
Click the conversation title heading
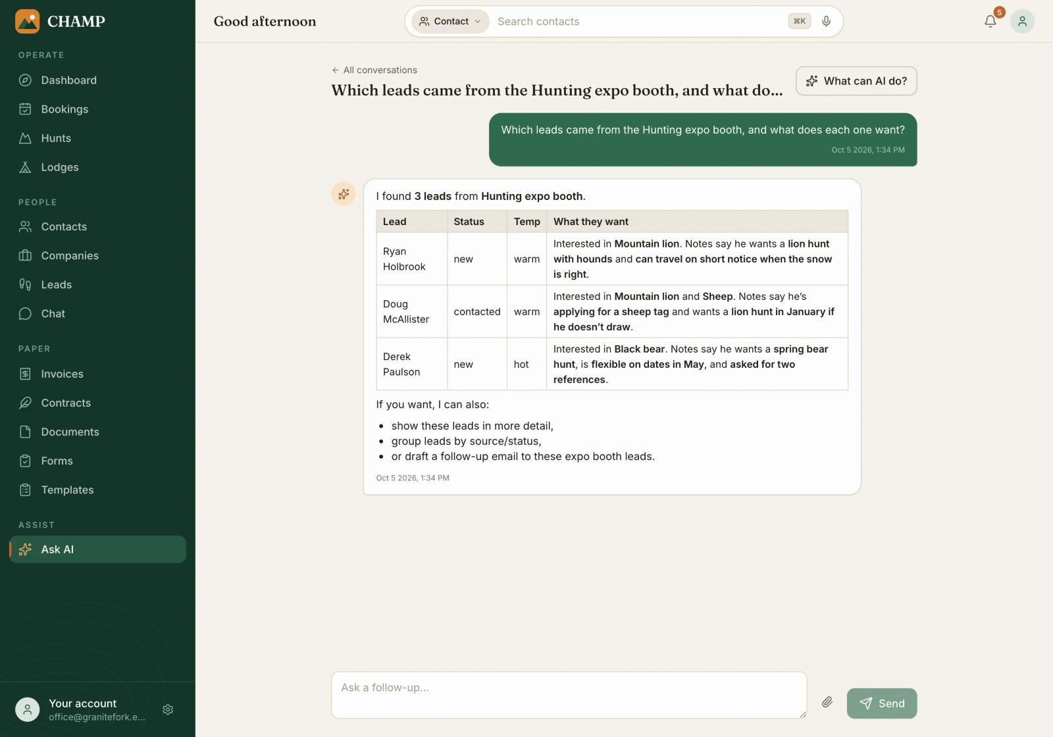point(557,90)
